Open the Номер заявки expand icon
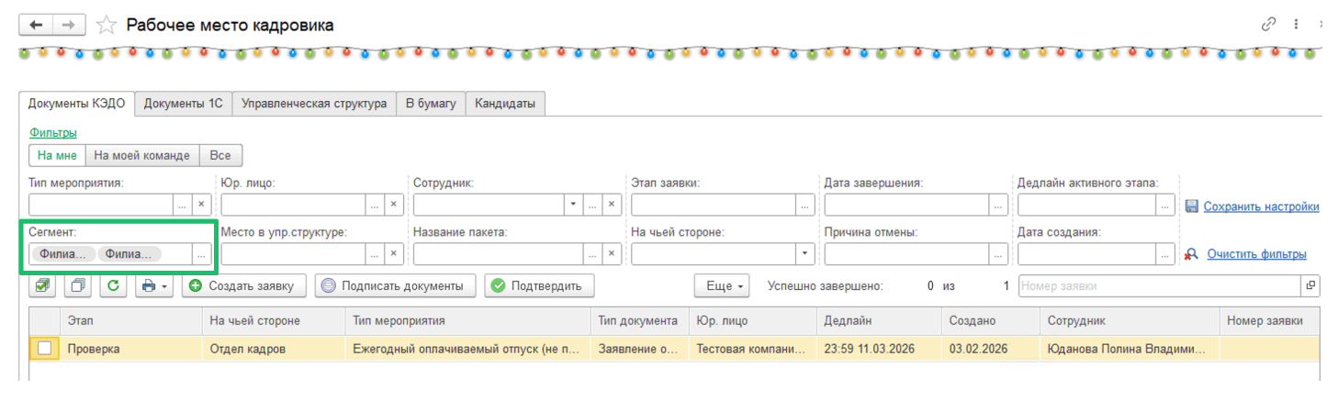This screenshot has height=401, width=1338. (x=1310, y=286)
